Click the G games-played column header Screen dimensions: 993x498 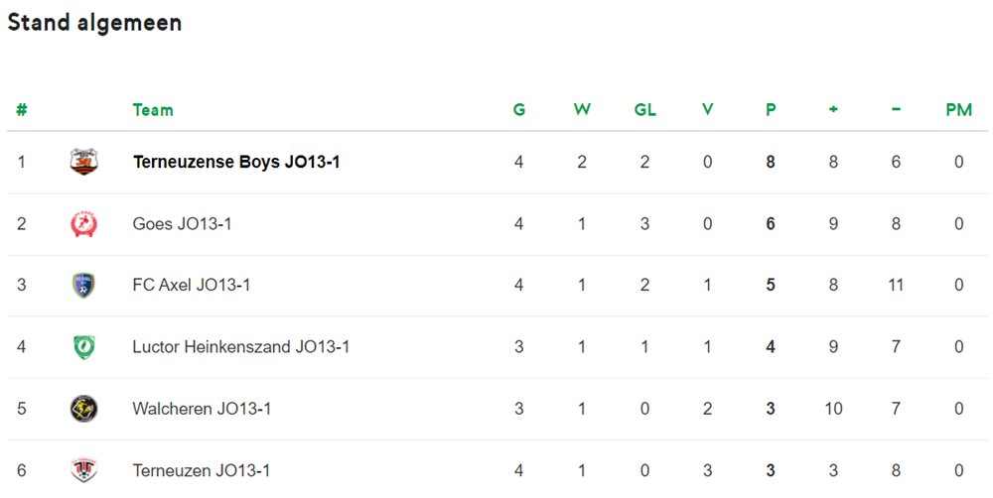tap(518, 110)
